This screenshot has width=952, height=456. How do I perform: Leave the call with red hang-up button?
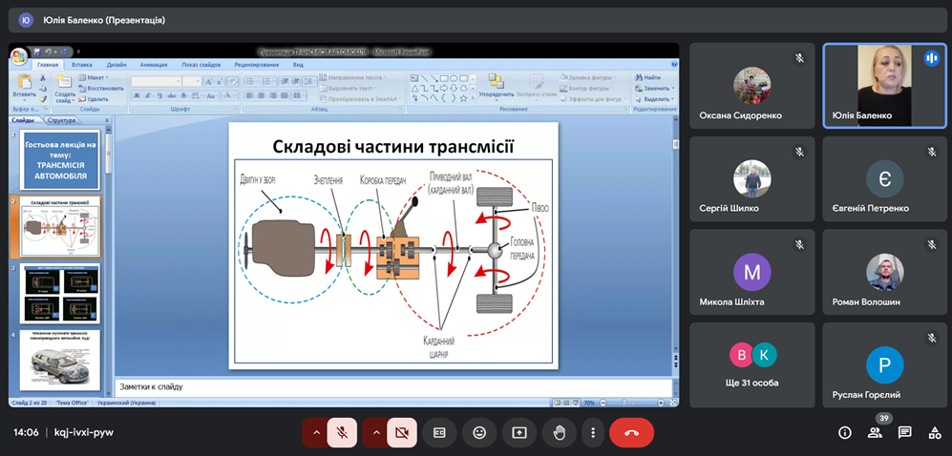pyautogui.click(x=631, y=432)
